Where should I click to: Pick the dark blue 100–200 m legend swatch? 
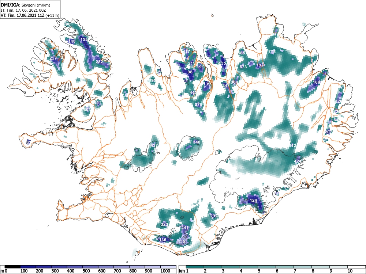tap(28, 267)
